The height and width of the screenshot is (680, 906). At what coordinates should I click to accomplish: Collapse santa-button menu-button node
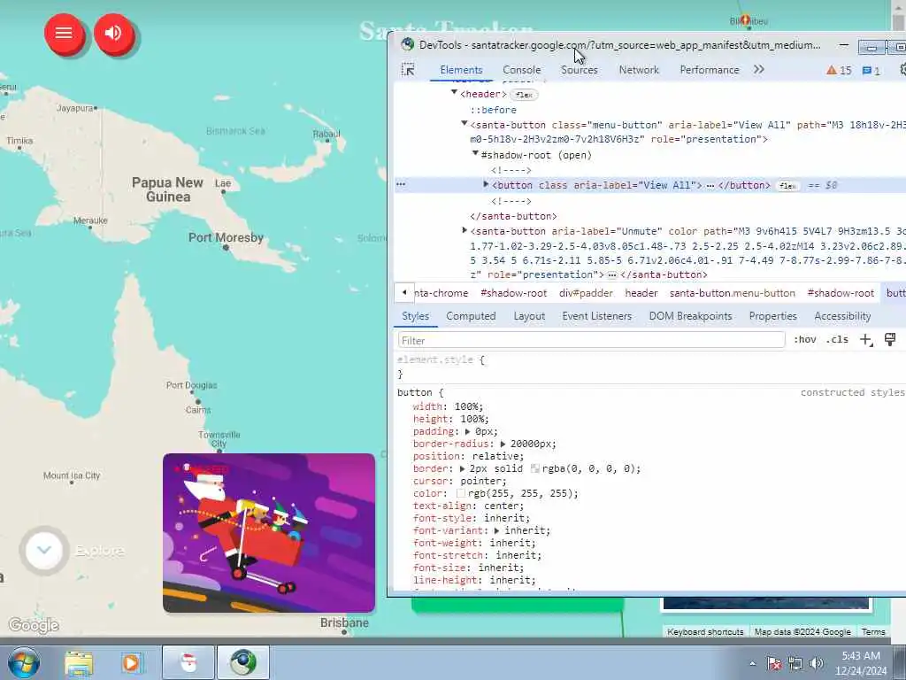coord(464,123)
